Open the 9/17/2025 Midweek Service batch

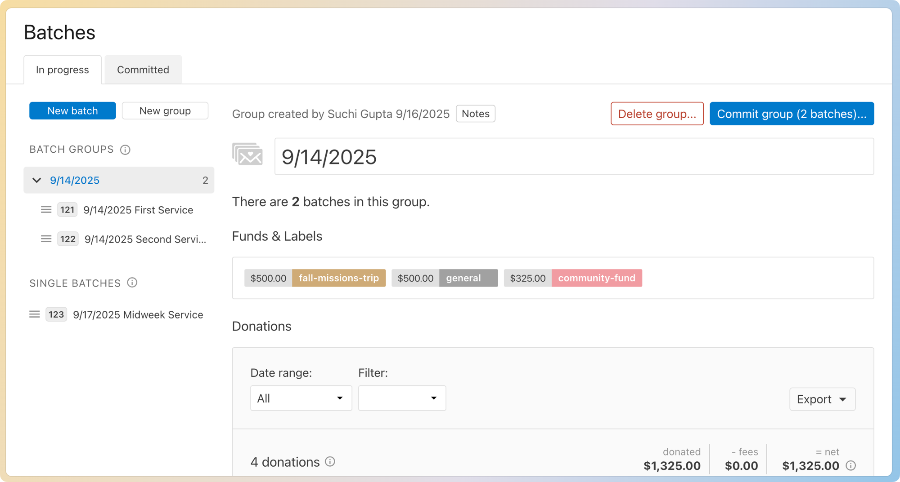click(x=138, y=314)
